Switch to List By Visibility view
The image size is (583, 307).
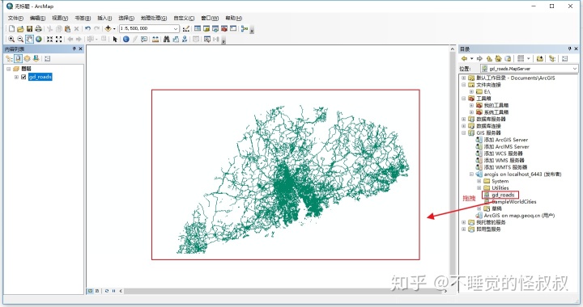27,59
